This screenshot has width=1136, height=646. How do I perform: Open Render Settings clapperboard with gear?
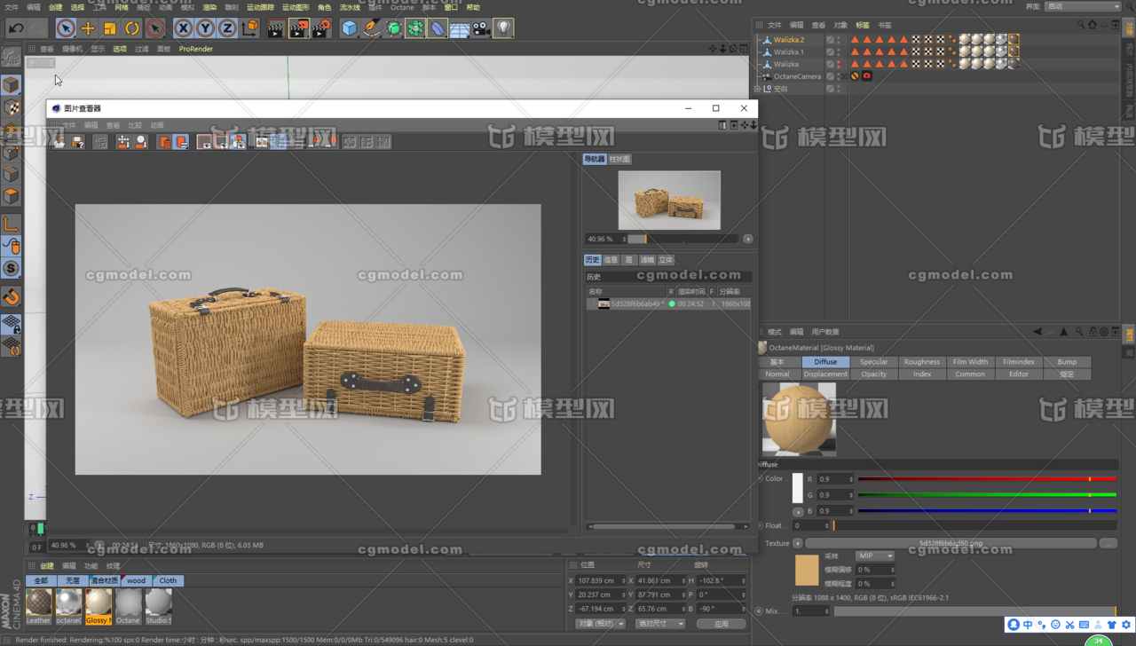tap(321, 28)
